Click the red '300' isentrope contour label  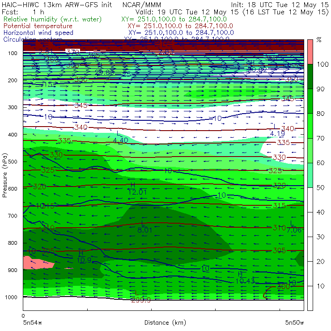tap(283, 286)
